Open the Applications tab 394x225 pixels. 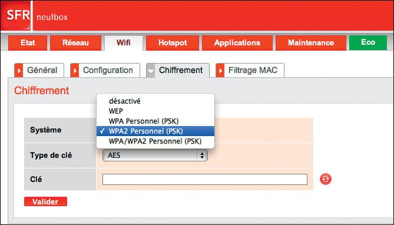tap(237, 43)
